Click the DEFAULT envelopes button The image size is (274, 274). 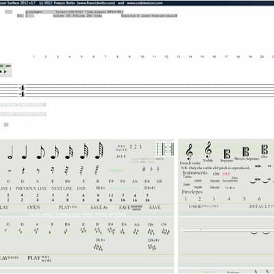click(261, 206)
